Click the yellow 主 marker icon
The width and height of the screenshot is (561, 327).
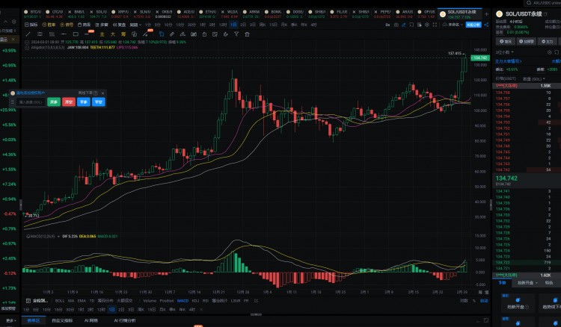(102, 34)
